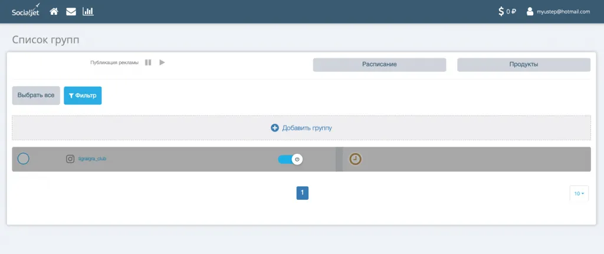Viewport: 604px width, 254px height.
Task: Pause ad publication
Action: tap(148, 62)
